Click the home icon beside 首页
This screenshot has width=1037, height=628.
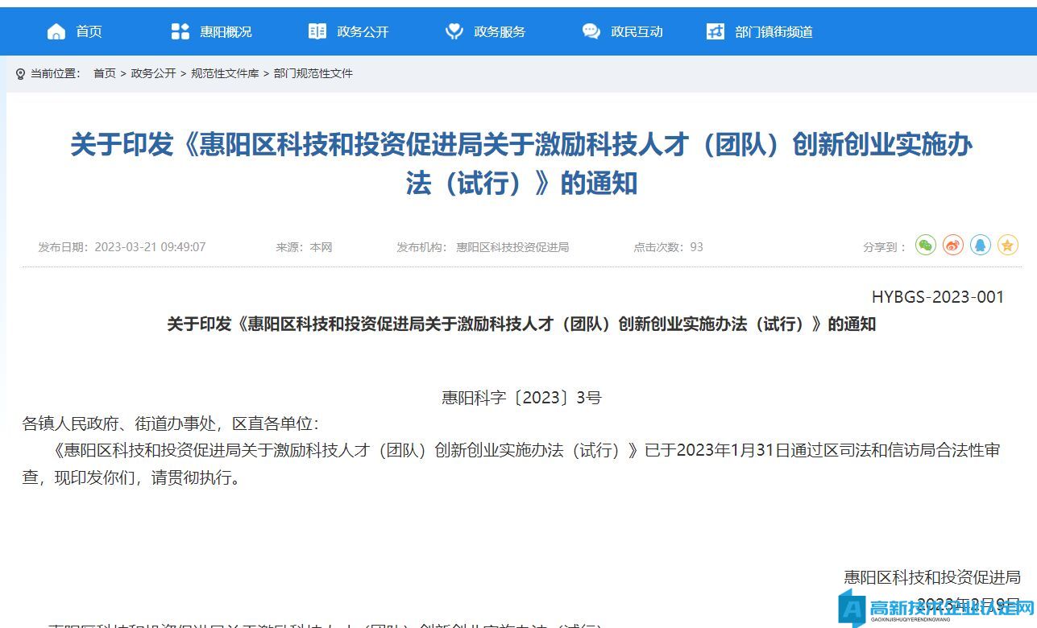pos(56,31)
